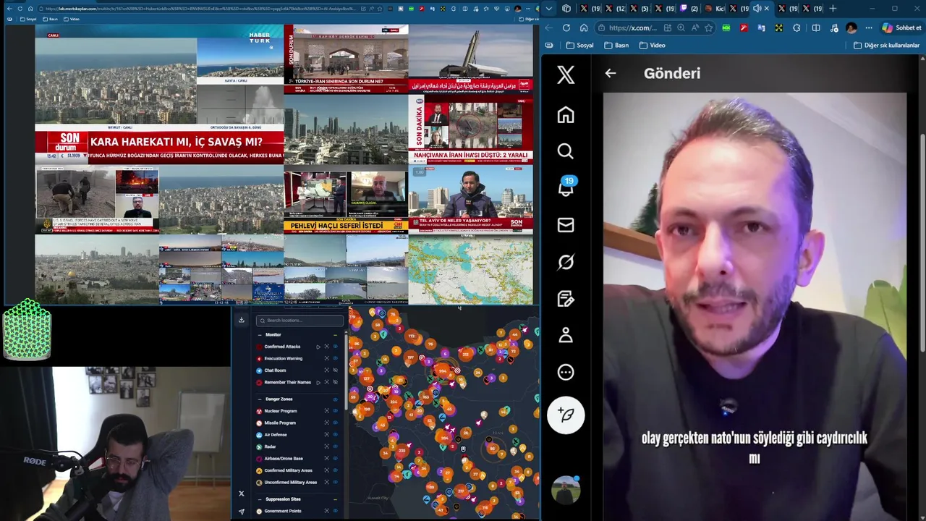The height and width of the screenshot is (521, 926).
Task: Go back using the Gönderi arrow
Action: click(611, 73)
